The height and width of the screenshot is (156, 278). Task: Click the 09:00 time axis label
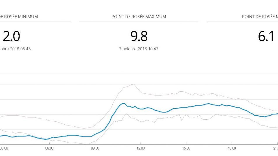coord(95,148)
